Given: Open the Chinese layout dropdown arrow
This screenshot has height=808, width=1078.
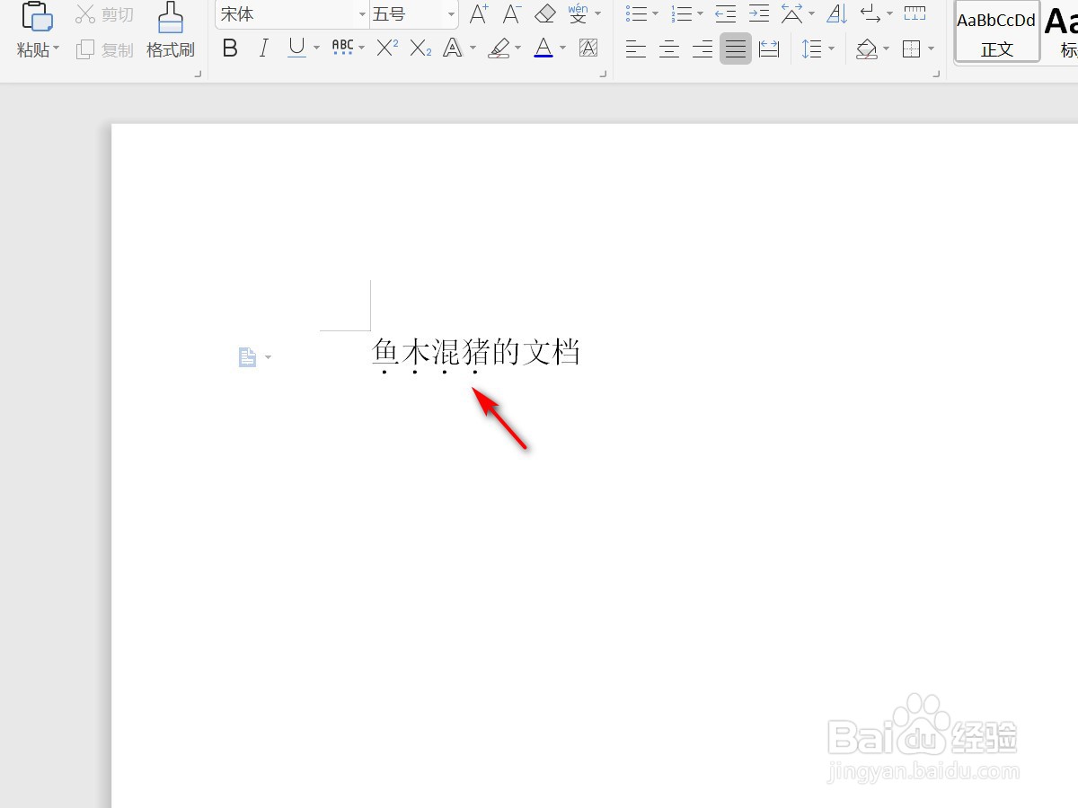Looking at the screenshot, I should tap(811, 14).
